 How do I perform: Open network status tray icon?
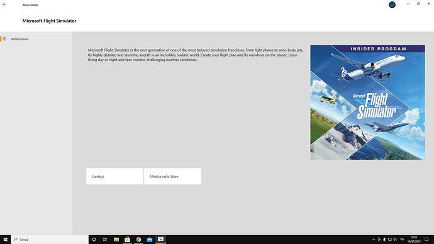coord(390,240)
